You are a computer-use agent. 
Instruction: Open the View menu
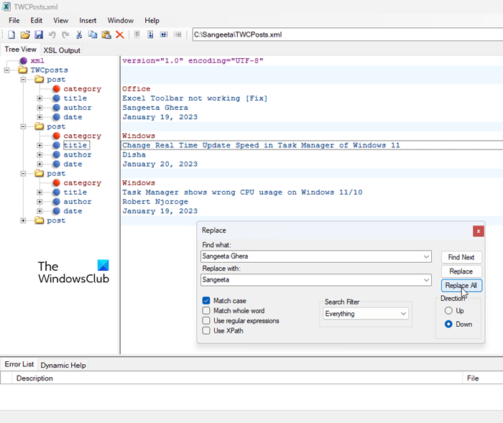[x=60, y=21]
